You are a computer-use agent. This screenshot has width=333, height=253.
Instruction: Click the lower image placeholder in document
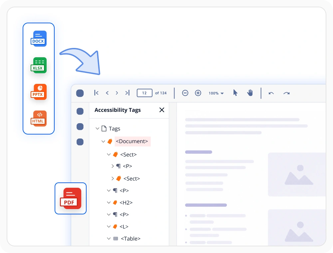(x=297, y=227)
